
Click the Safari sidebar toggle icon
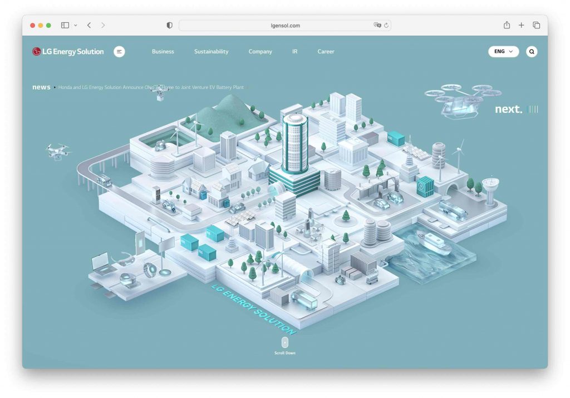[x=65, y=25]
